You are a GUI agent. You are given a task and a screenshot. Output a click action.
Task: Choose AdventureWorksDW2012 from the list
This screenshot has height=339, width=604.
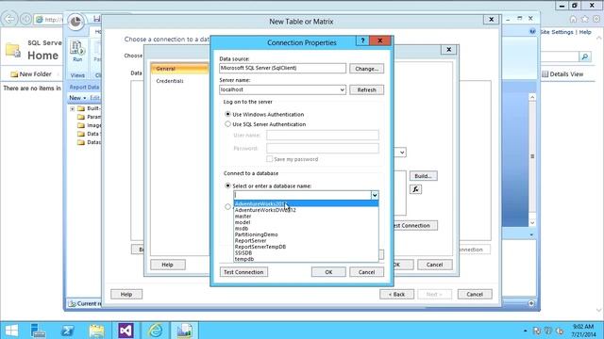coord(306,210)
